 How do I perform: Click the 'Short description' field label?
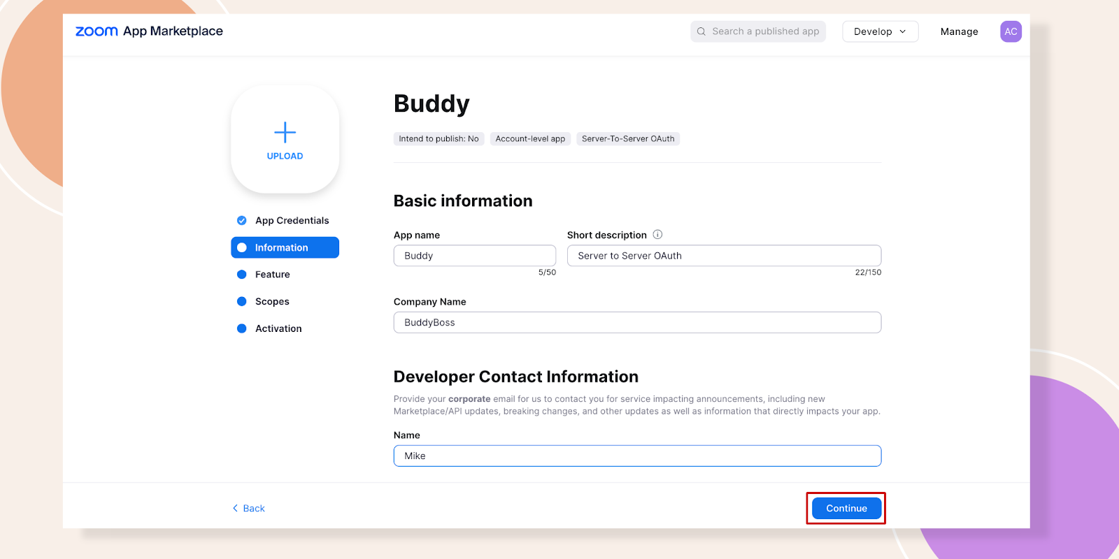pyautogui.click(x=606, y=235)
